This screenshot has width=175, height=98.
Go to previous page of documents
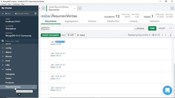[162, 35]
